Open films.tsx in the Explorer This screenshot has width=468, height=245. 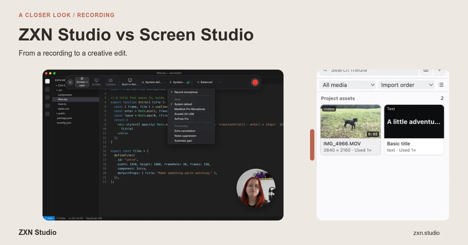coord(76,99)
